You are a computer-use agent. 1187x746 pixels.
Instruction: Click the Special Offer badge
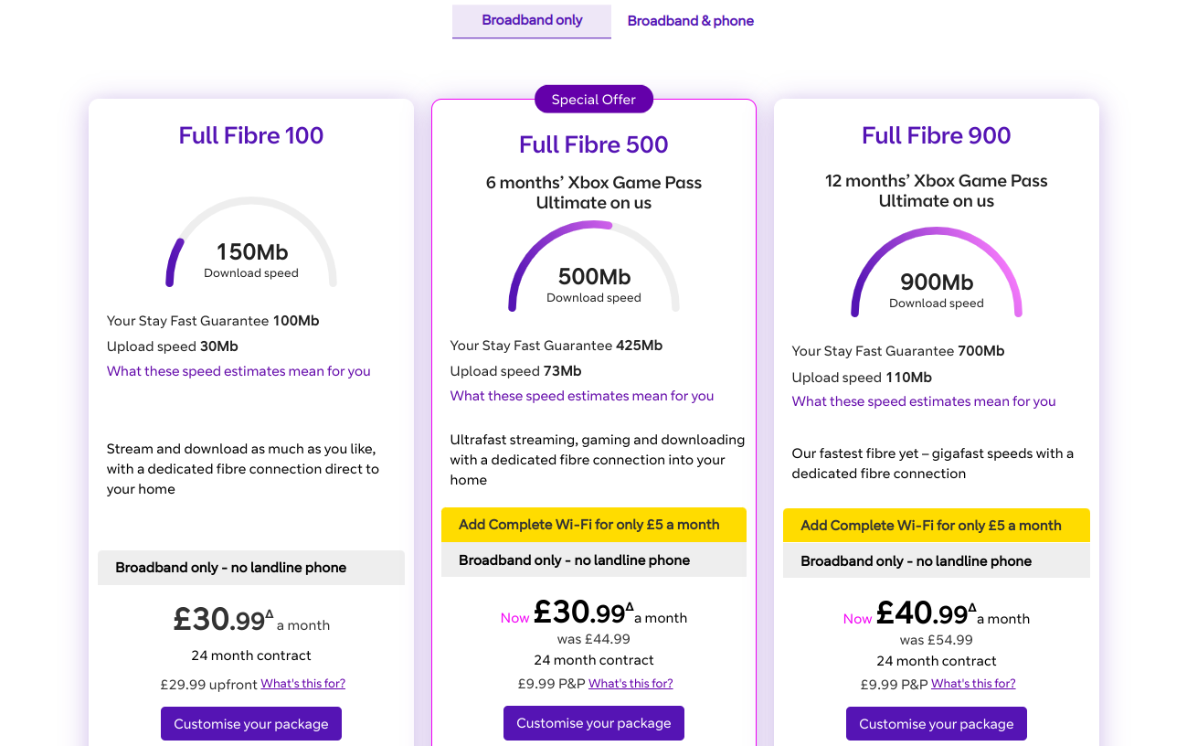coord(593,99)
